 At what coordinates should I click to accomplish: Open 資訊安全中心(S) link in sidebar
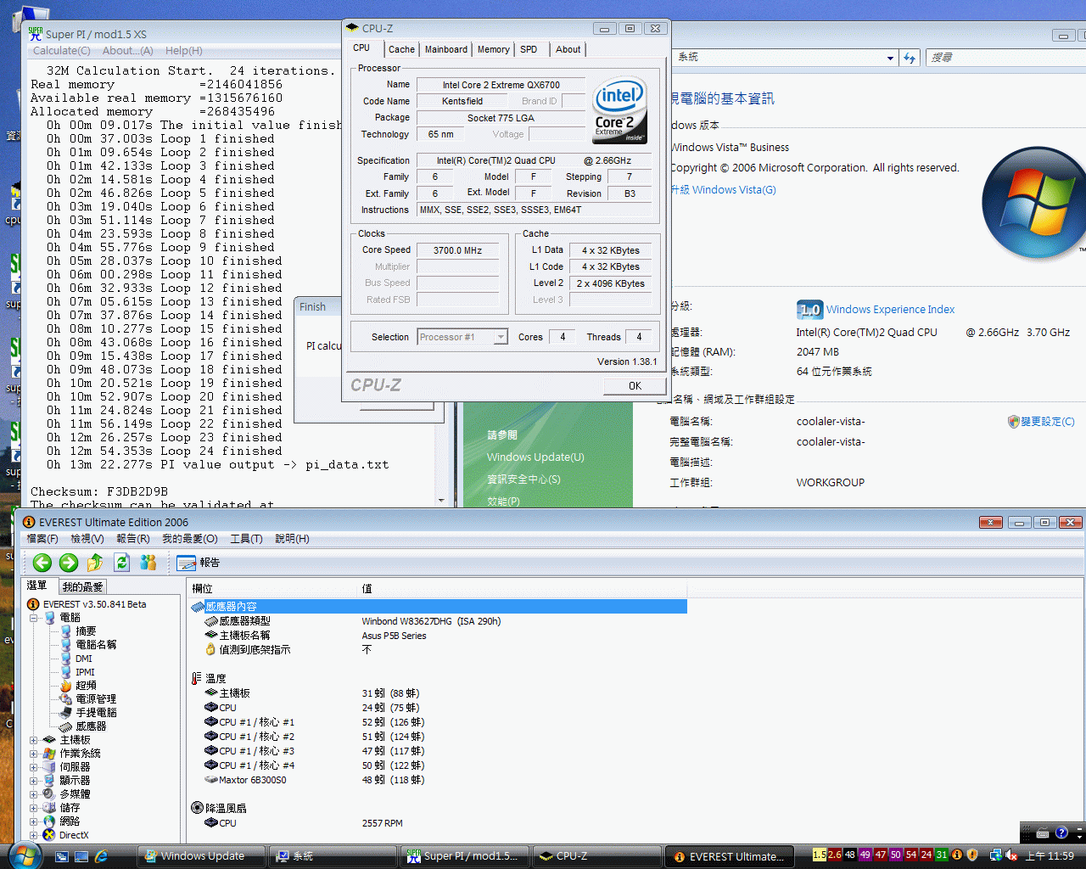[523, 479]
